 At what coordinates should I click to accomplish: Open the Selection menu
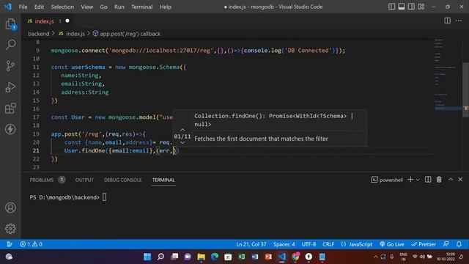coord(62,7)
